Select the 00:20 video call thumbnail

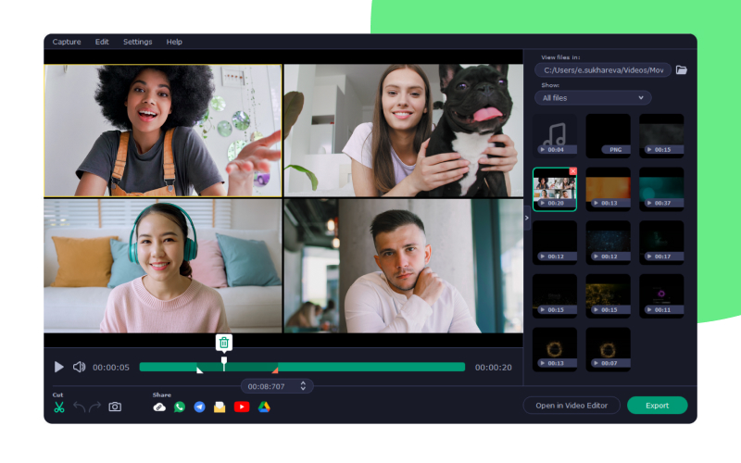pos(555,189)
